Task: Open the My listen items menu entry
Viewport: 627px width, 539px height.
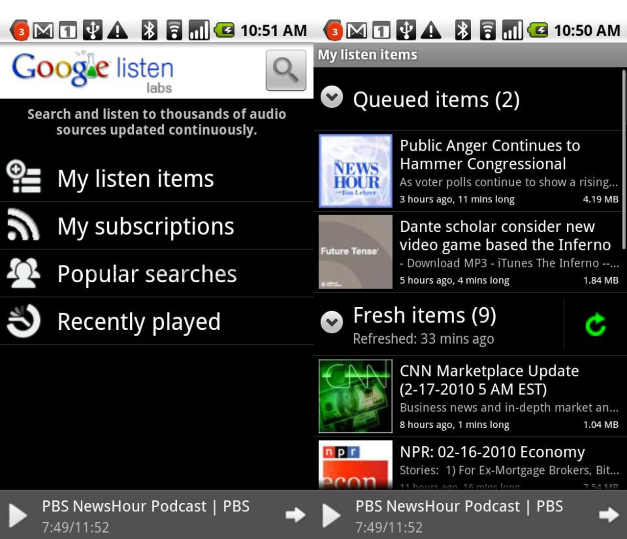Action: [136, 178]
